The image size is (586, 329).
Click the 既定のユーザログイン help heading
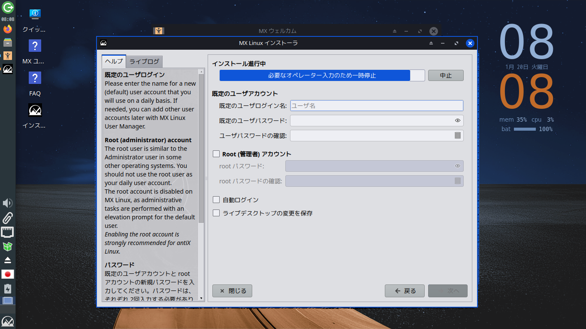coord(135,75)
